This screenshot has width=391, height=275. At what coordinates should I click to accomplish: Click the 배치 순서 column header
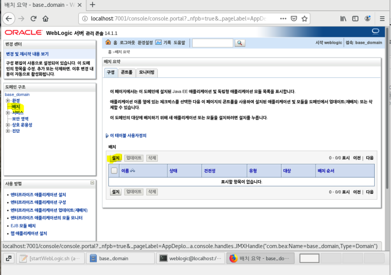326,171
